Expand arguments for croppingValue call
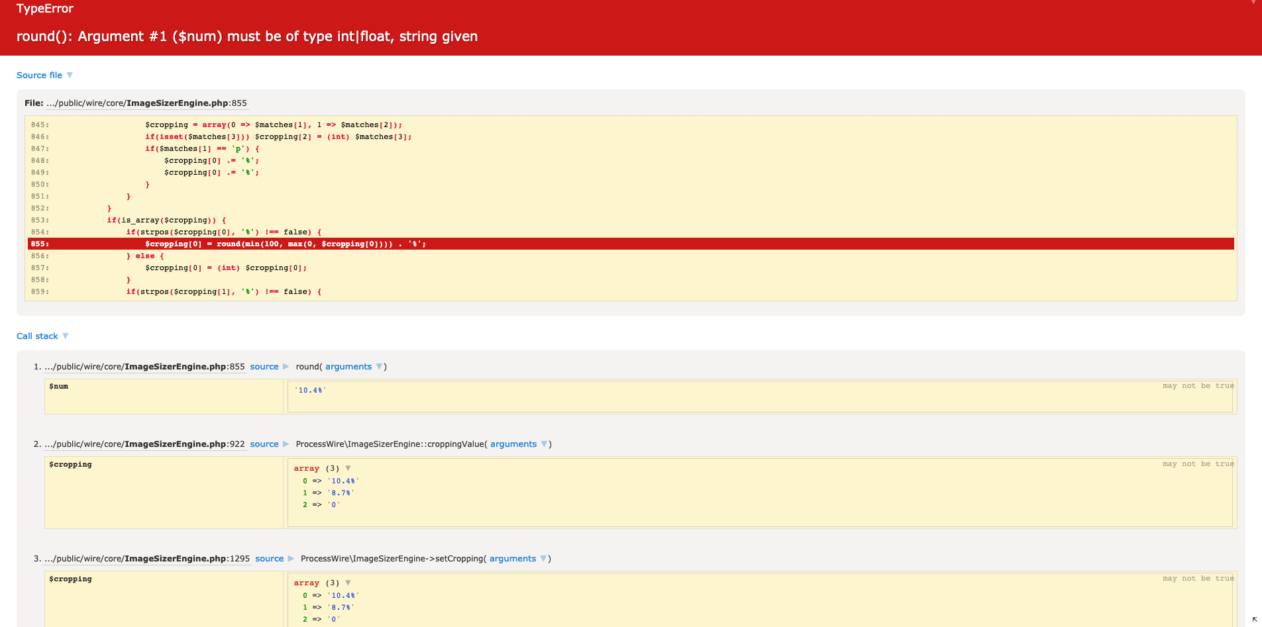 pyautogui.click(x=514, y=444)
